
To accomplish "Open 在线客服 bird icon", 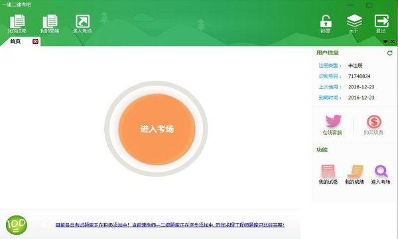I will pyautogui.click(x=333, y=124).
